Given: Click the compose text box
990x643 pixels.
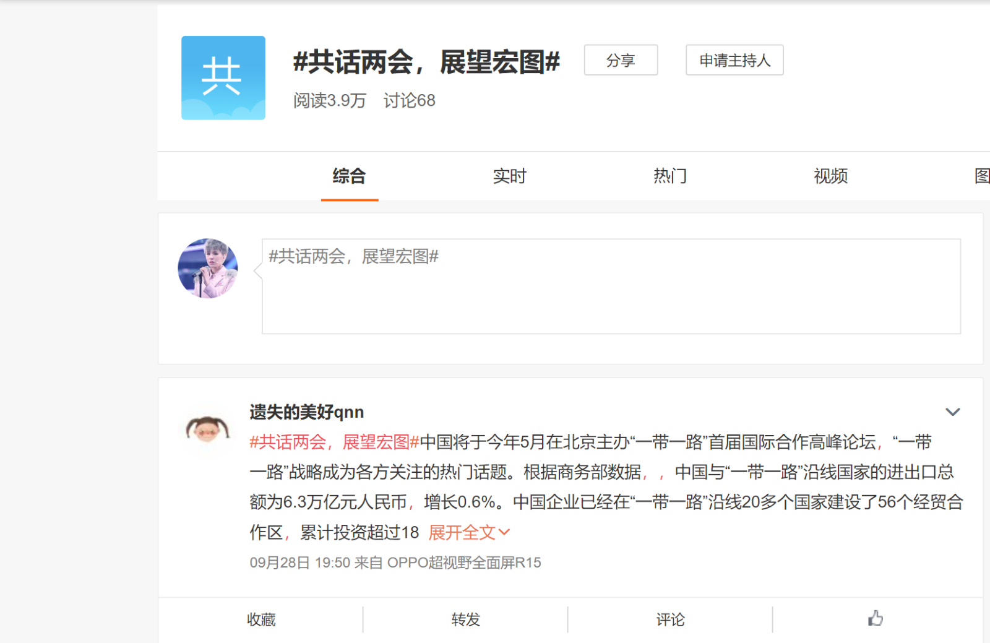Looking at the screenshot, I should point(611,287).
